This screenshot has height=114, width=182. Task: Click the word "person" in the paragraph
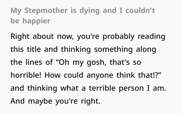[131, 88]
